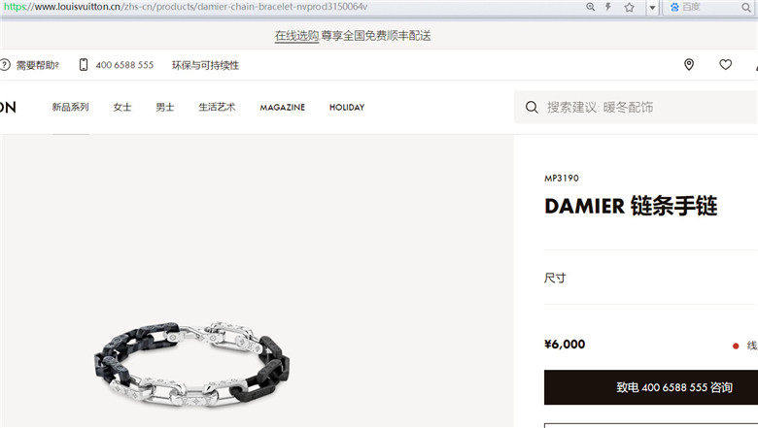Screen dimensions: 758x428
Task: Open the wishlist heart icon
Action: pyautogui.click(x=725, y=65)
